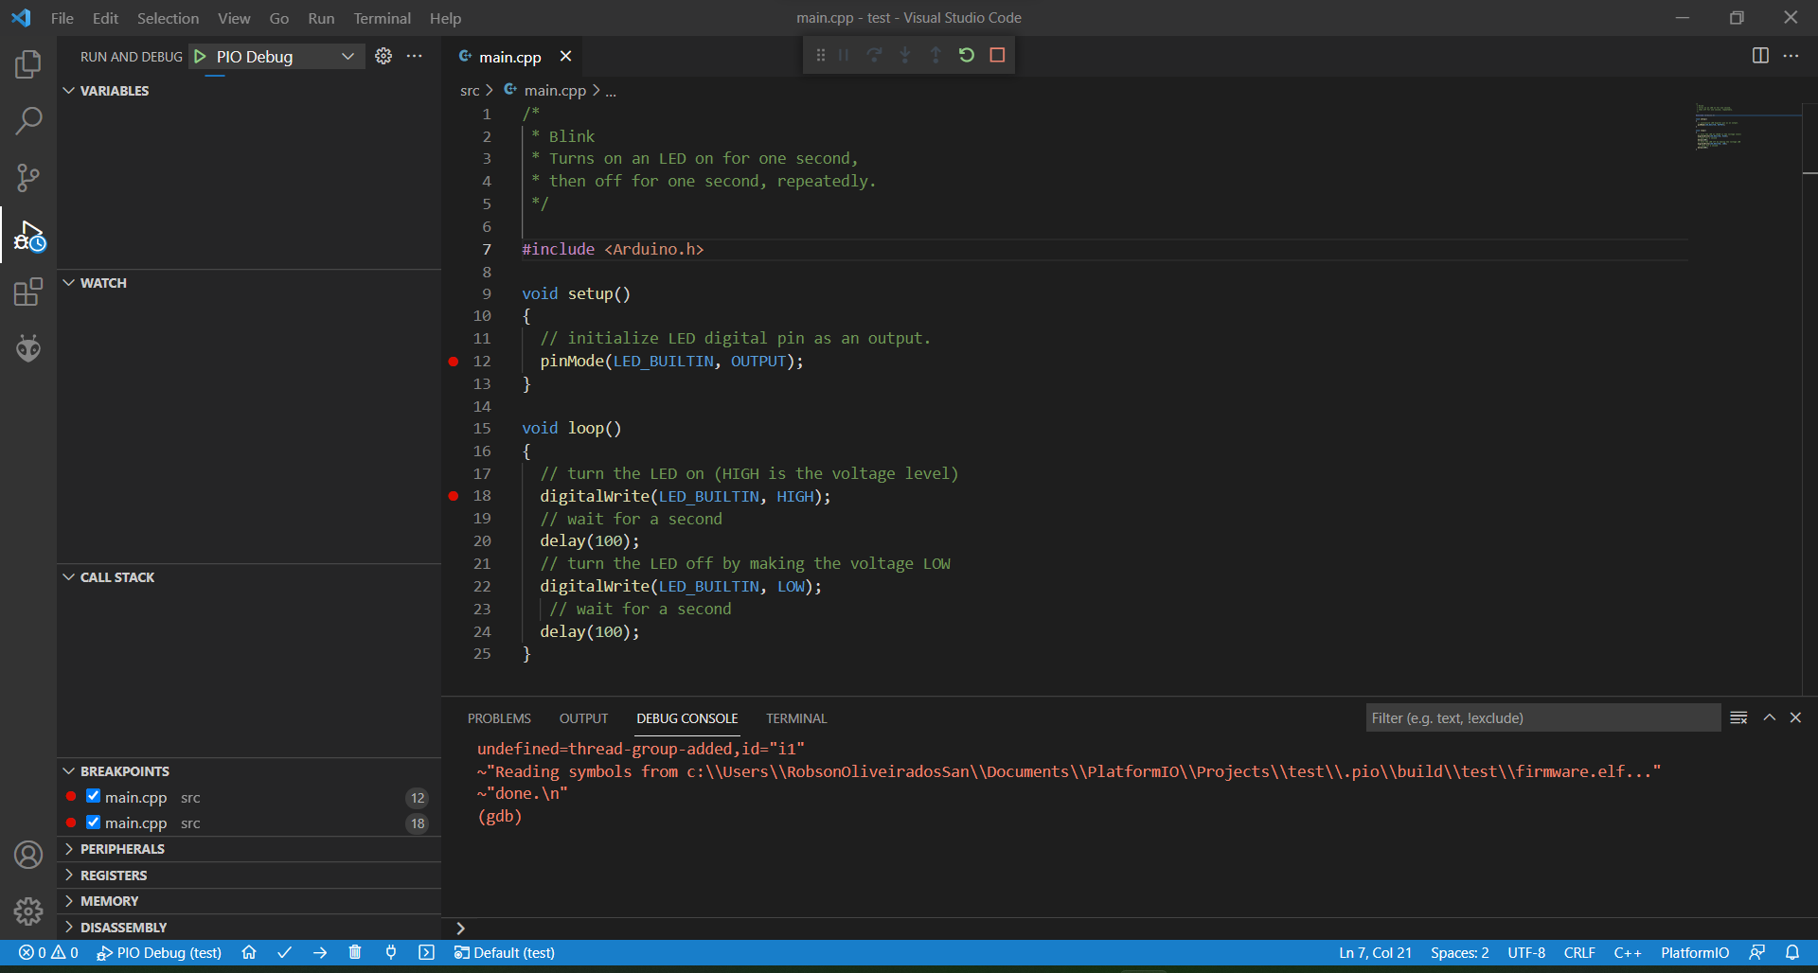Change indentation via Spaces: 2
The image size is (1818, 973).
(x=1459, y=952)
